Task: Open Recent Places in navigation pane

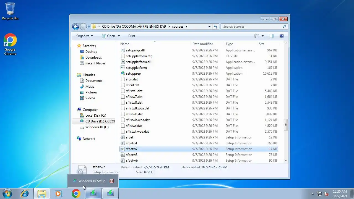Action: (95, 63)
